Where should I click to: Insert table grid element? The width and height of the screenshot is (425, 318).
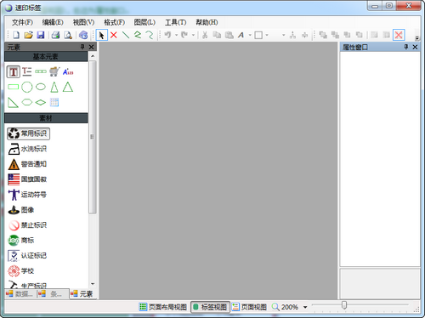(54, 102)
